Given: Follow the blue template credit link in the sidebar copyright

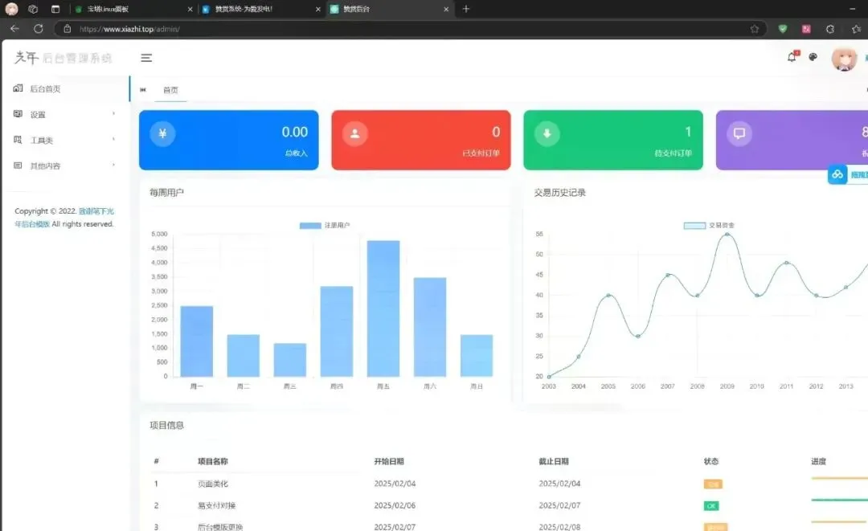Looking at the screenshot, I should tap(64, 218).
